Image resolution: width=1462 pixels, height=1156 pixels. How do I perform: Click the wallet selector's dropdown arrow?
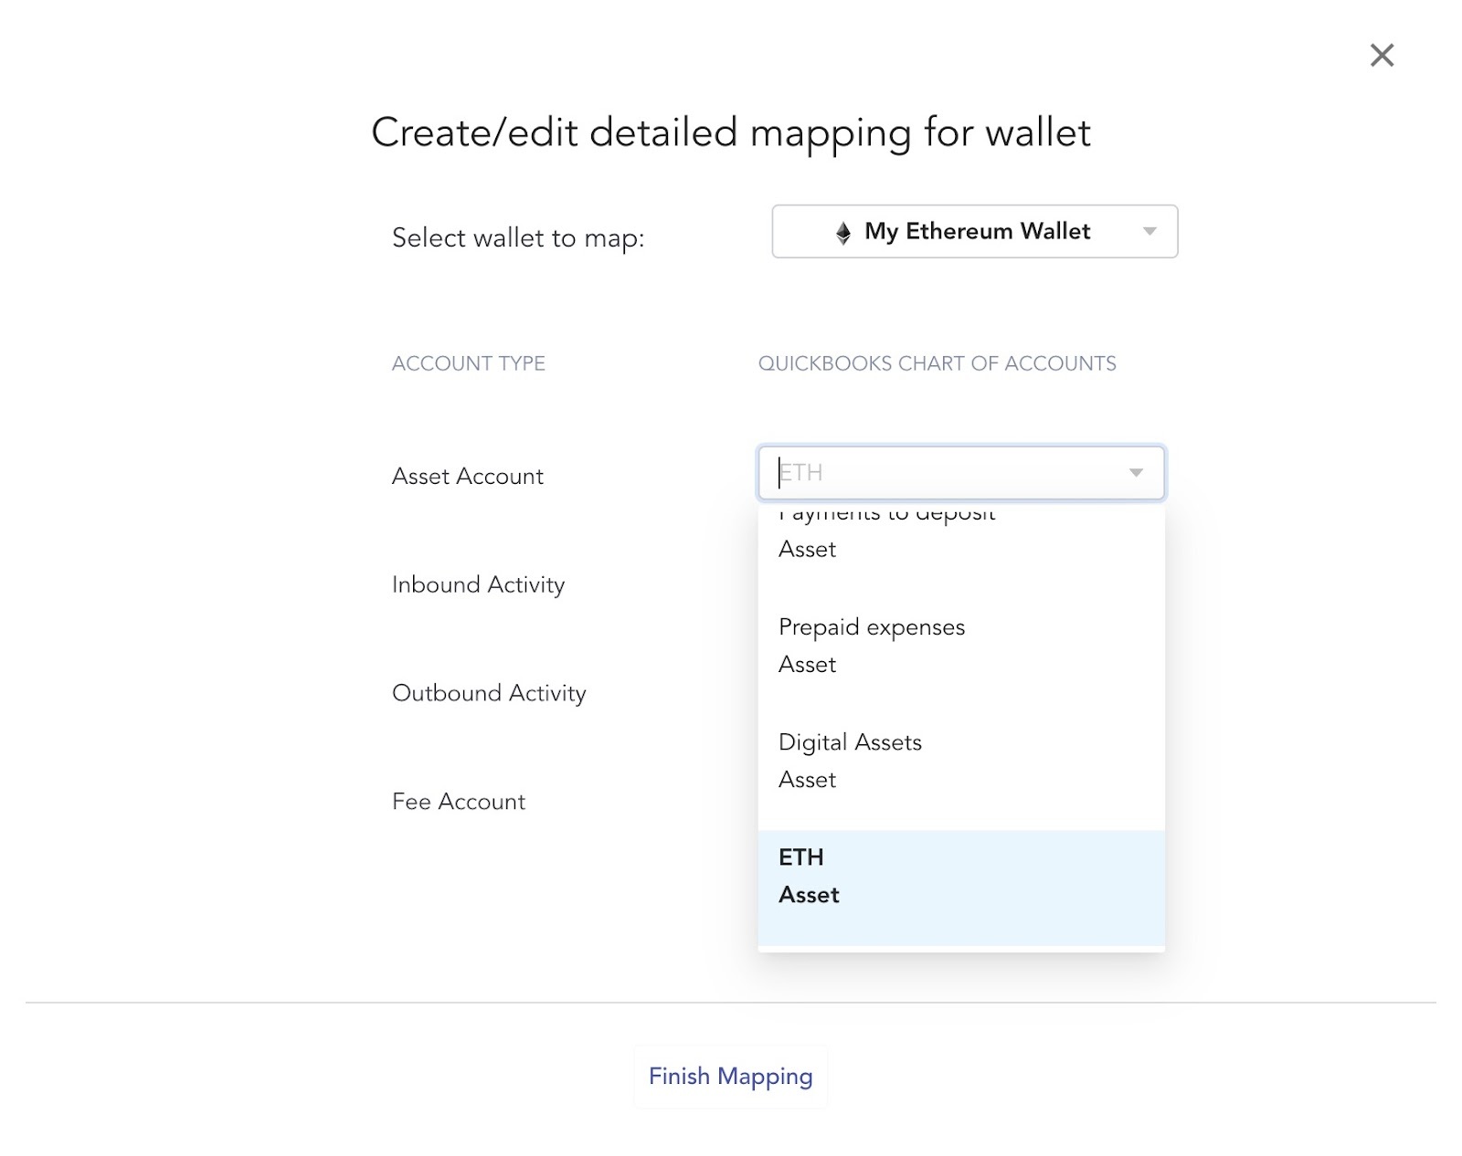tap(1149, 232)
